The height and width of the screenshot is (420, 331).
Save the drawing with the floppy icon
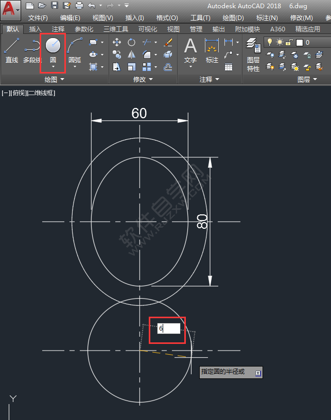(55, 5)
